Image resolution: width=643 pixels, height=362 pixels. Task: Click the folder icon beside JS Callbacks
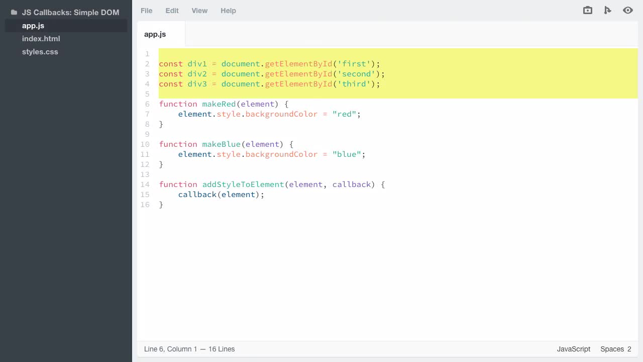tap(14, 13)
